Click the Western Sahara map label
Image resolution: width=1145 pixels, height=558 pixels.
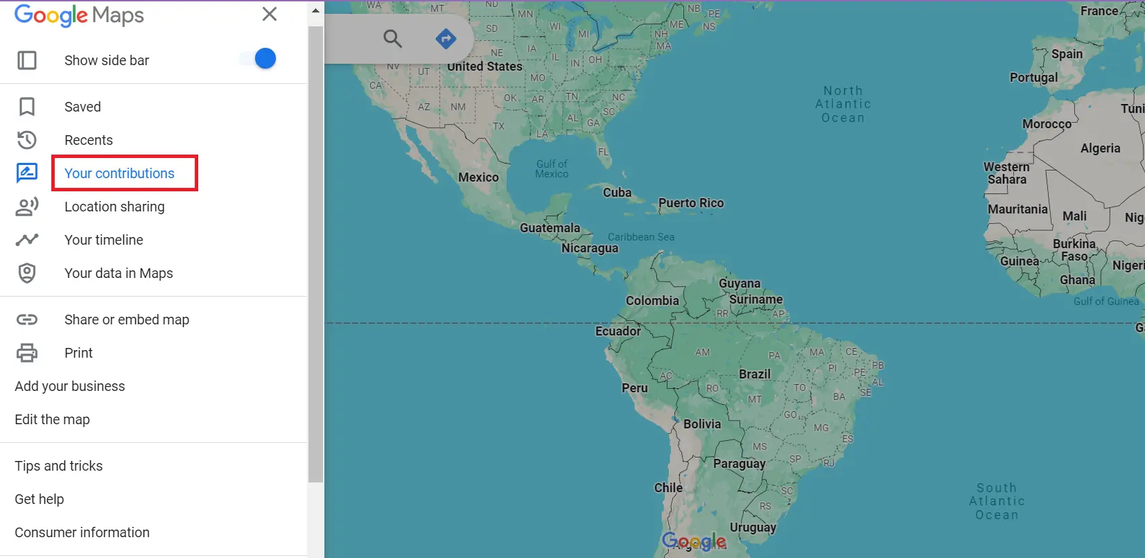click(1006, 173)
